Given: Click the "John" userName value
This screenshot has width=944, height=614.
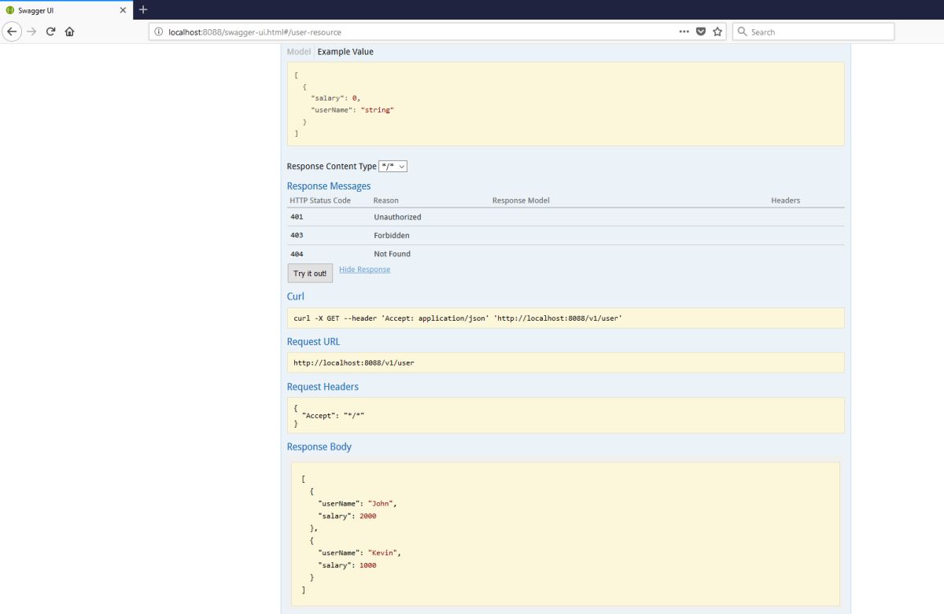Looking at the screenshot, I should tap(382, 503).
